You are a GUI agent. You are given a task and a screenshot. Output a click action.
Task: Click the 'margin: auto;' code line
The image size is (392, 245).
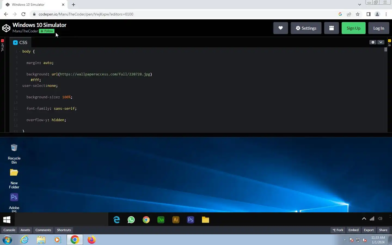point(40,63)
